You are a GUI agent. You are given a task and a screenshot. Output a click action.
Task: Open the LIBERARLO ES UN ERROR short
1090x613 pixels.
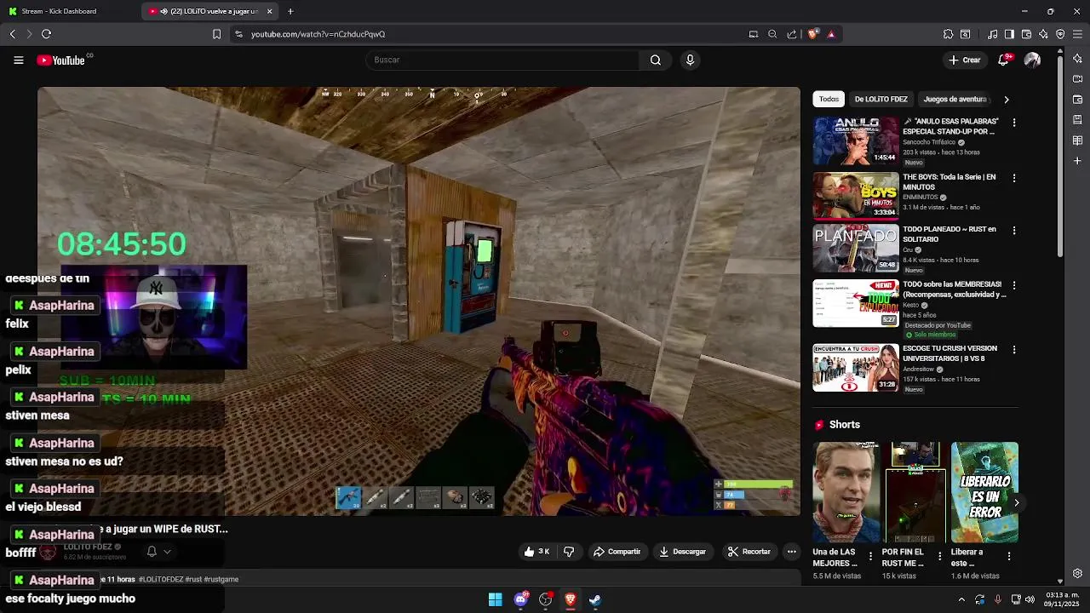point(984,492)
